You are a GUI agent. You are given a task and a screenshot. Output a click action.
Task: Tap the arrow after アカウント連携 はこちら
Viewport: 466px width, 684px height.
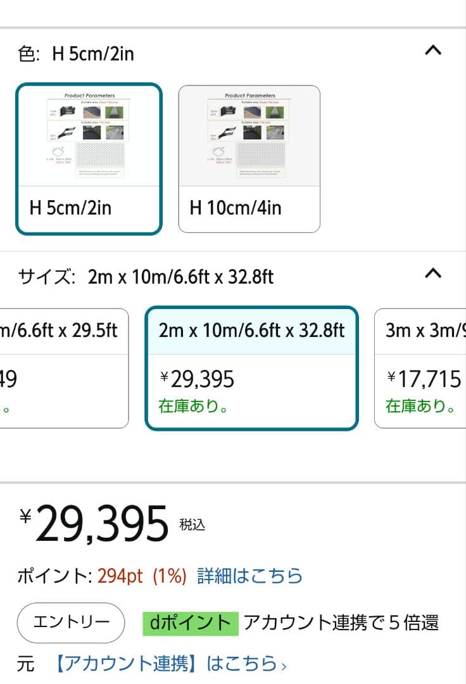click(284, 665)
